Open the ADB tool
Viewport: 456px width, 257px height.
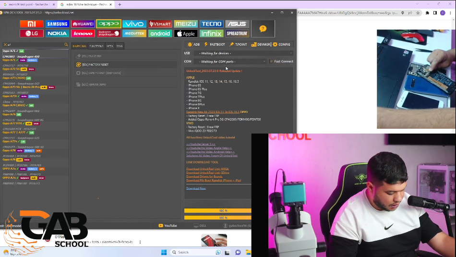coord(194,45)
